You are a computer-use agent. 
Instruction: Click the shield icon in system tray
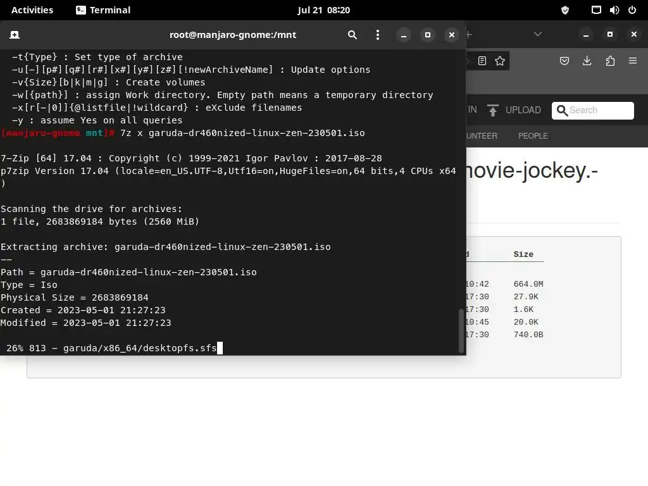(x=564, y=10)
